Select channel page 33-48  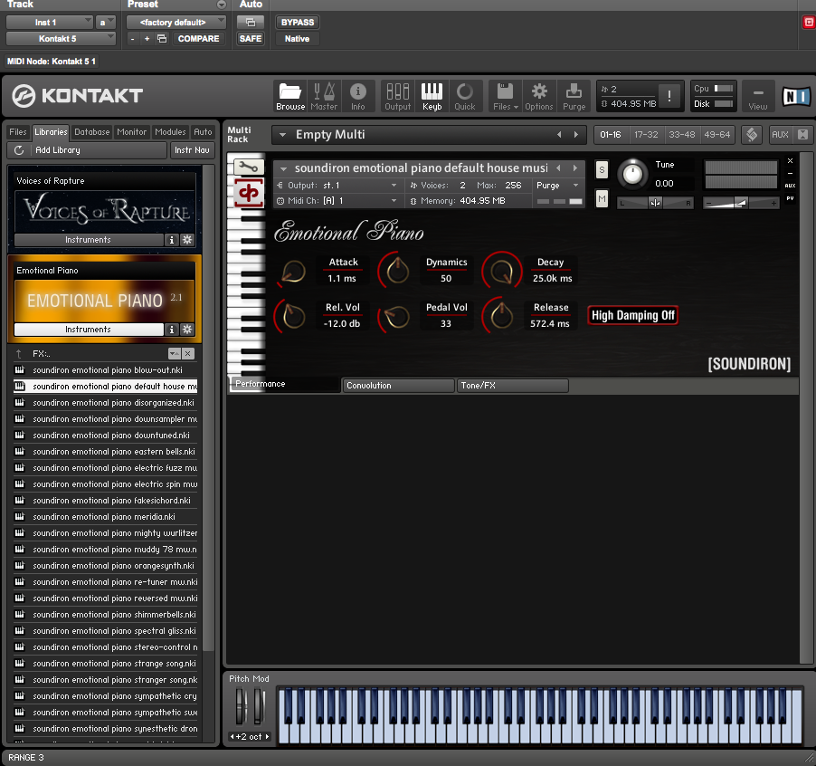click(x=682, y=134)
